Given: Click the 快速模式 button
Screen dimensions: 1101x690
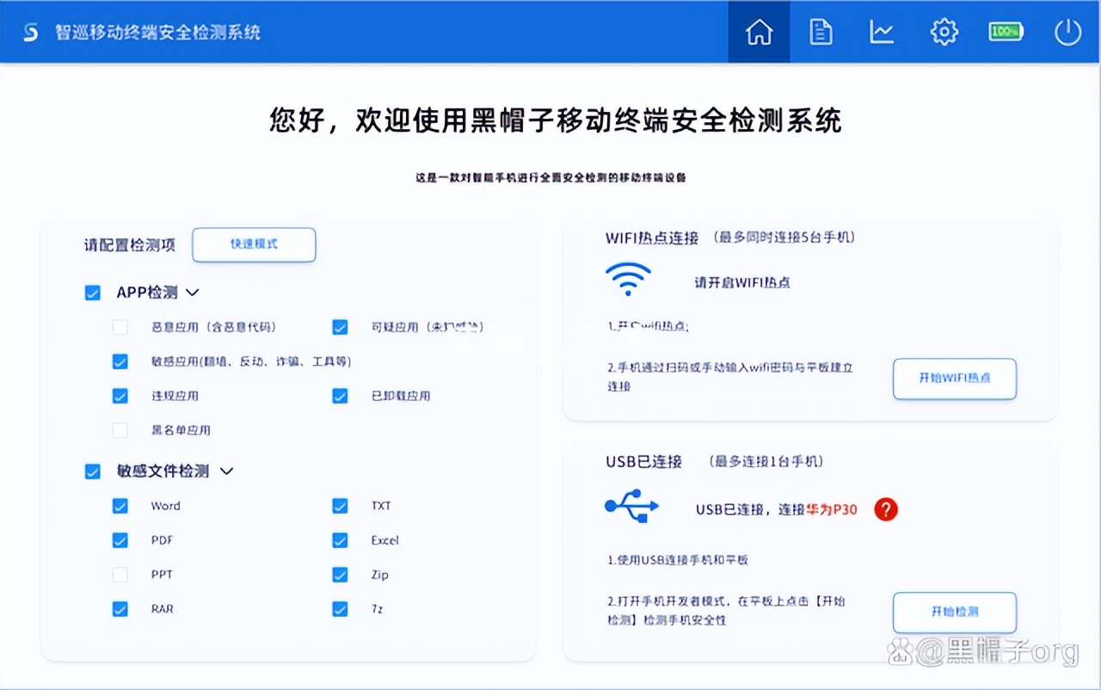Looking at the screenshot, I should (254, 244).
